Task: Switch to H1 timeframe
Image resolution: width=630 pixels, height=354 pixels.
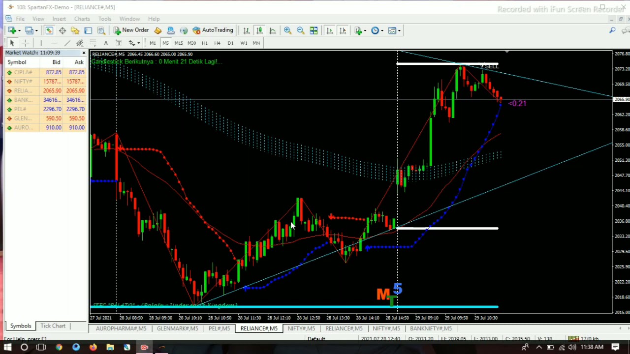Action: point(205,43)
